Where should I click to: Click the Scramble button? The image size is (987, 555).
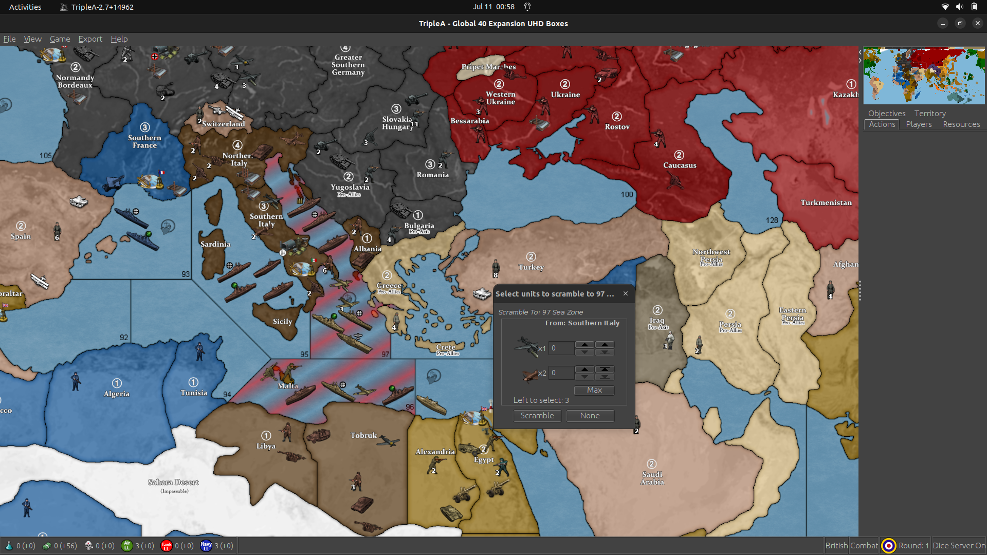(537, 415)
